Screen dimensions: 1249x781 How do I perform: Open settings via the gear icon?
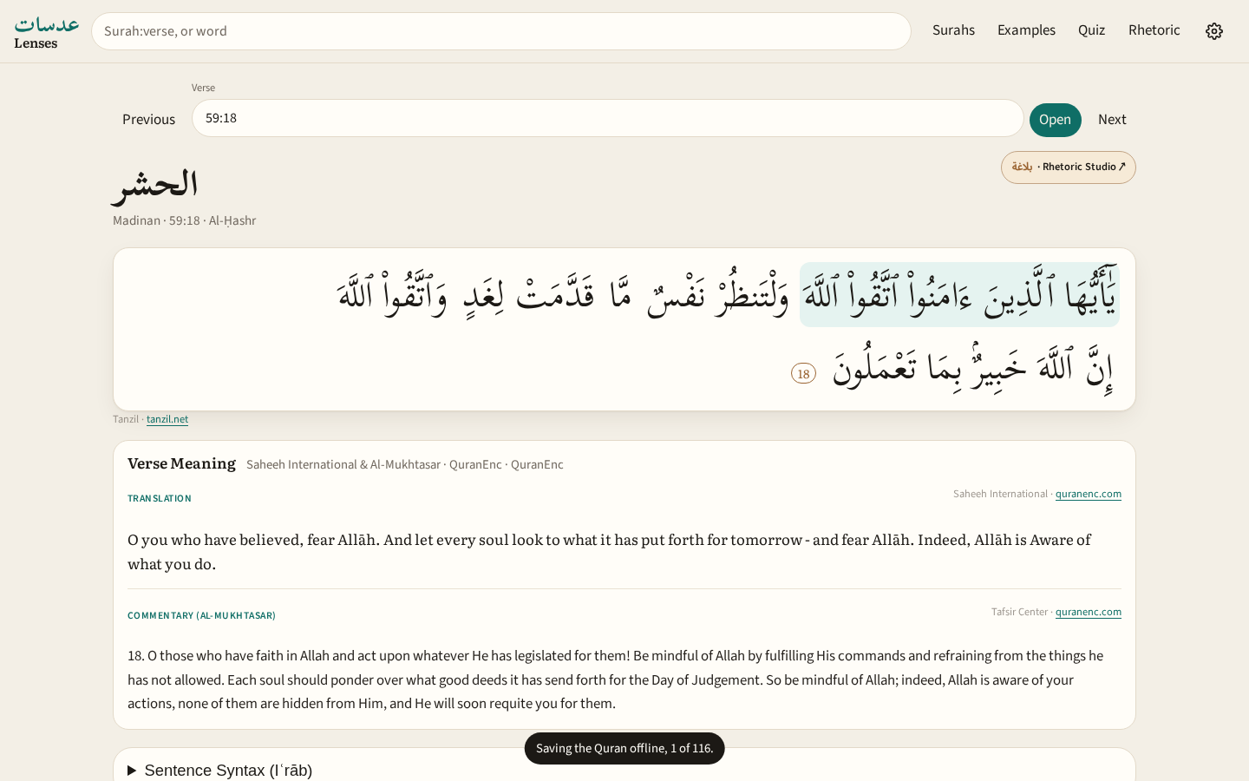(x=1214, y=31)
